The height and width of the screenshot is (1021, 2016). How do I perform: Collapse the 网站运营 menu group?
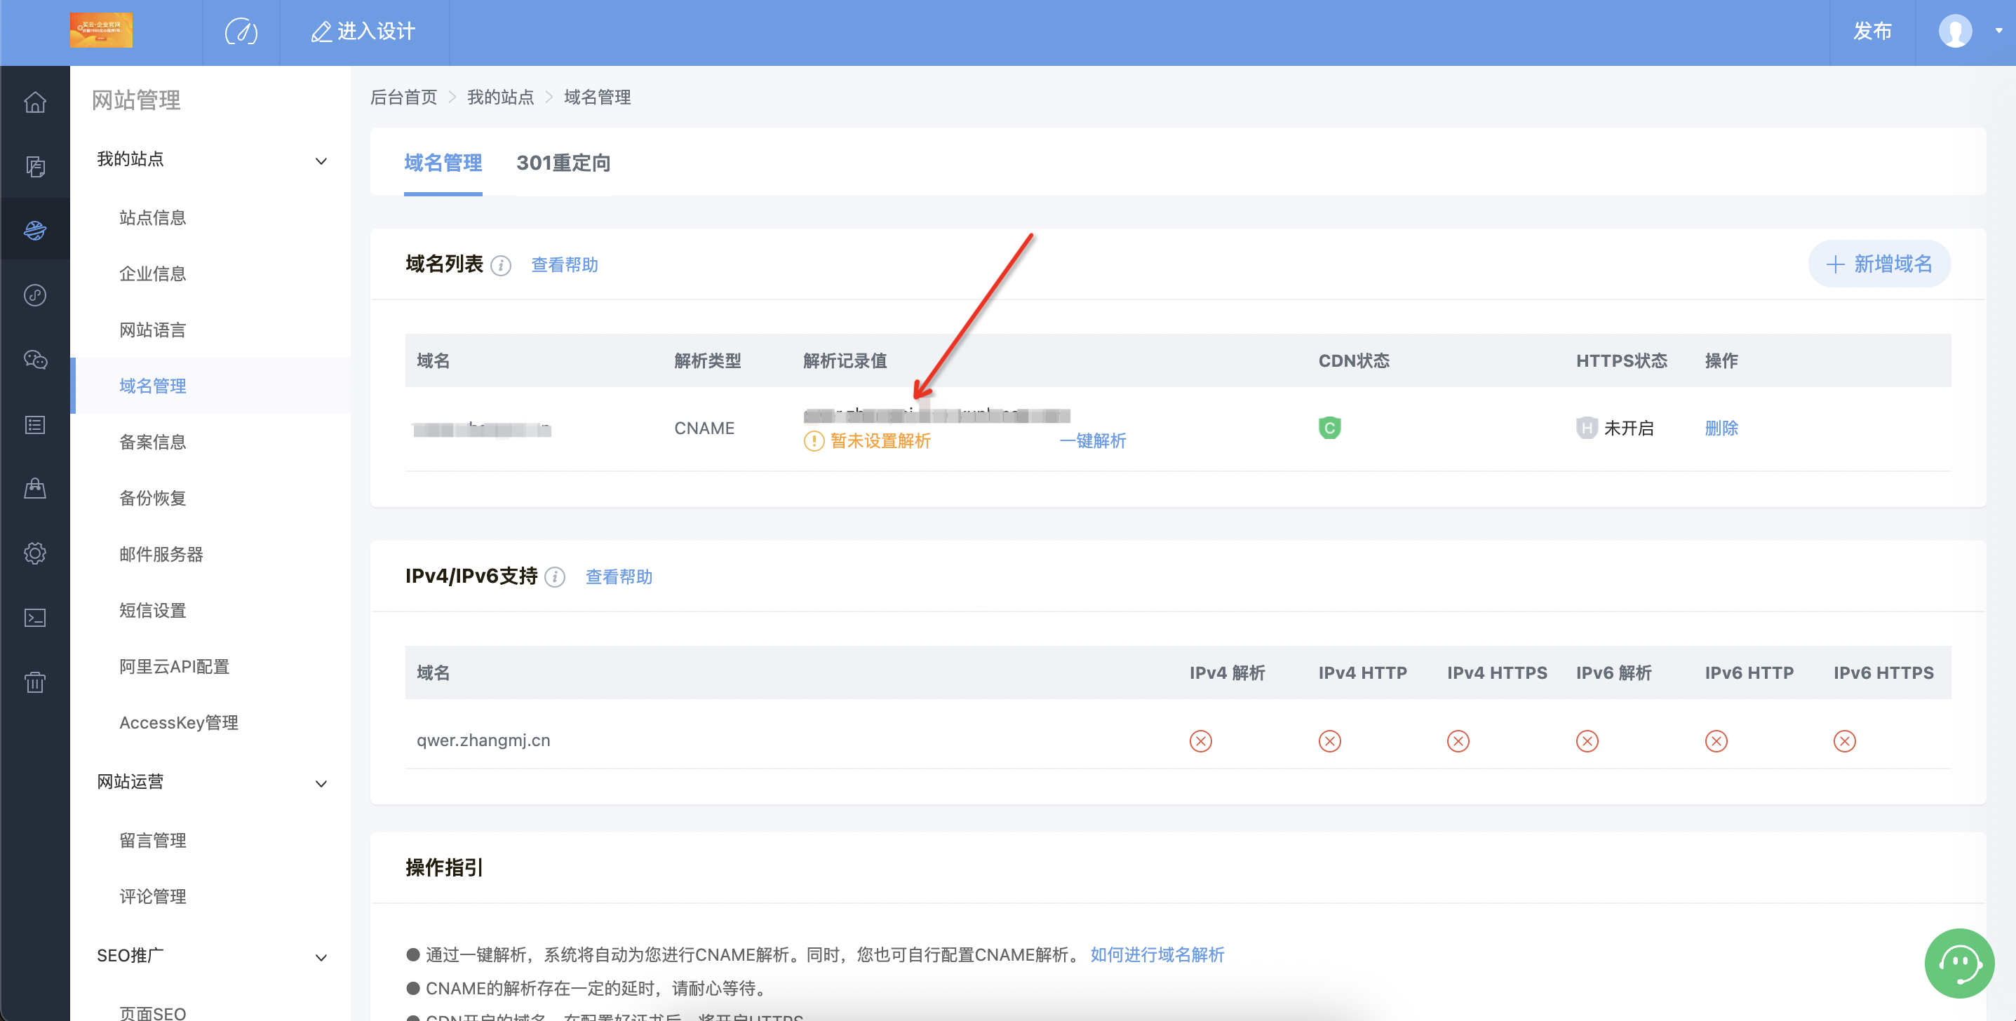click(x=320, y=783)
